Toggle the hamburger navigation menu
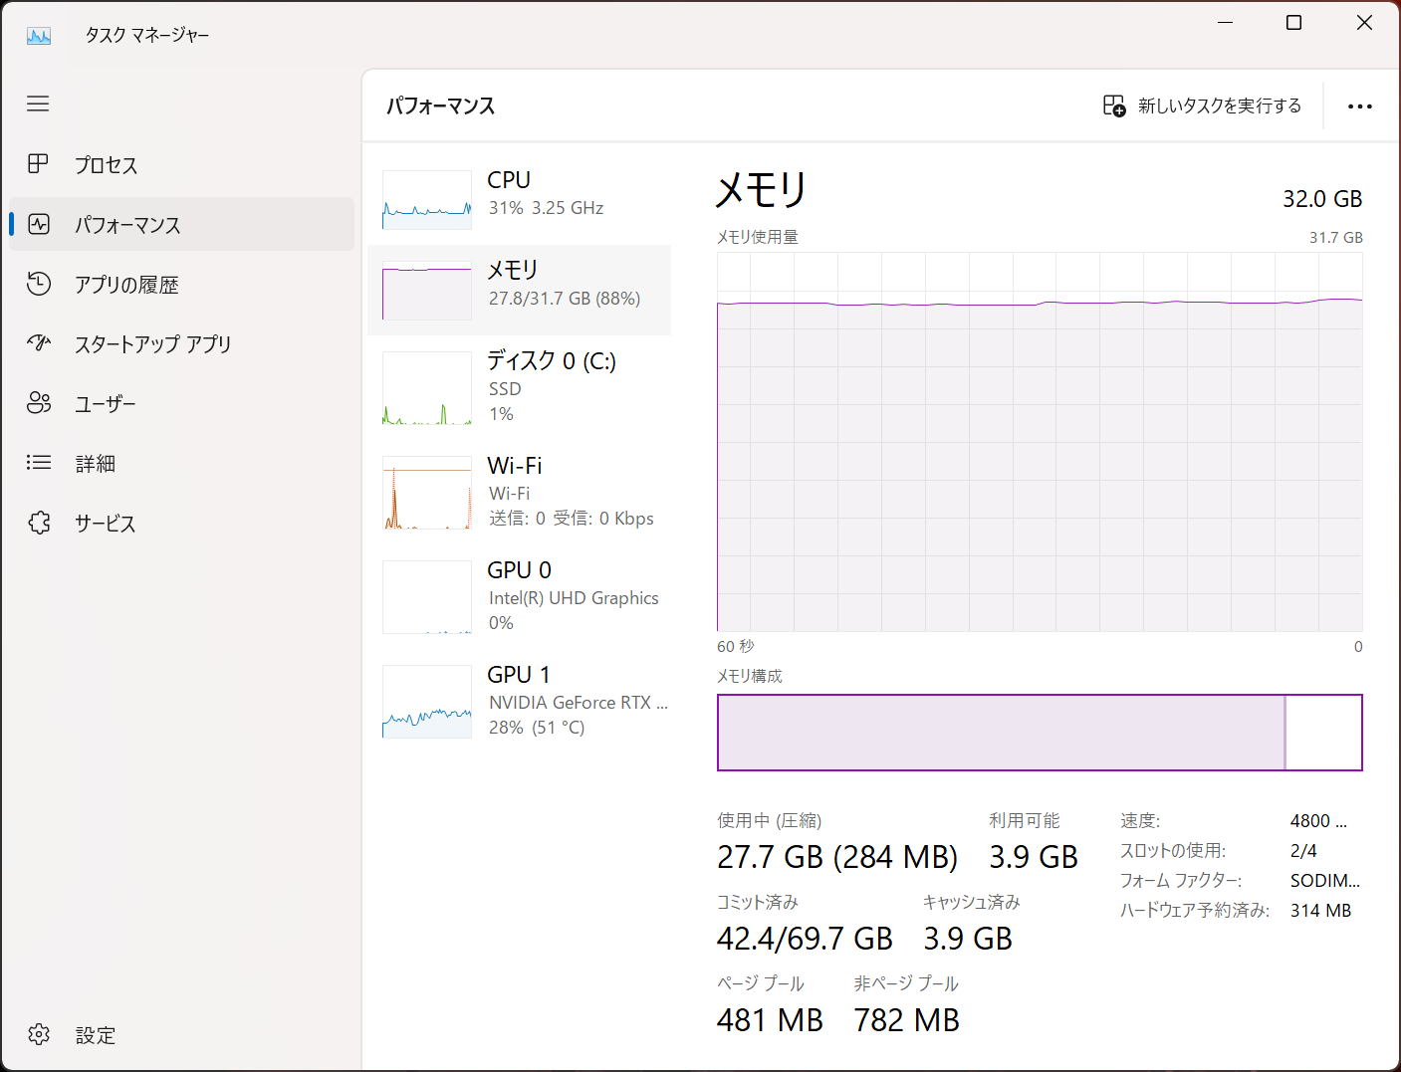1401x1072 pixels. click(x=38, y=104)
